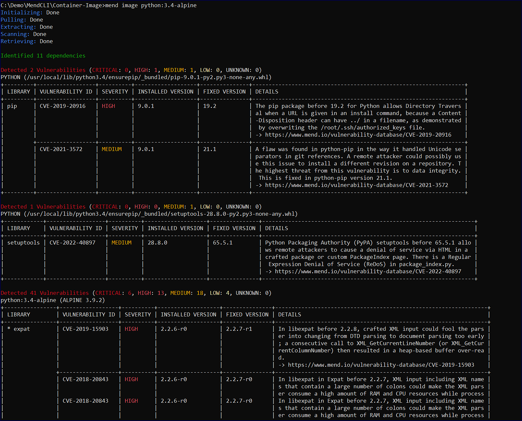The height and width of the screenshot is (421, 522).
Task: Click the fixed version 19.2 value
Action: 210,106
